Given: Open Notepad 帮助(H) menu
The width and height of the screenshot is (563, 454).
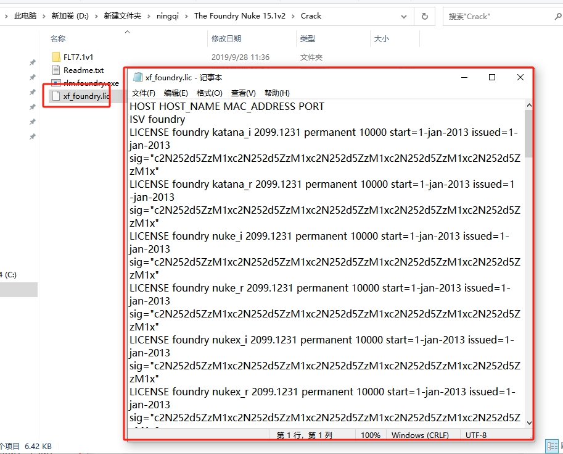Looking at the screenshot, I should (x=277, y=93).
